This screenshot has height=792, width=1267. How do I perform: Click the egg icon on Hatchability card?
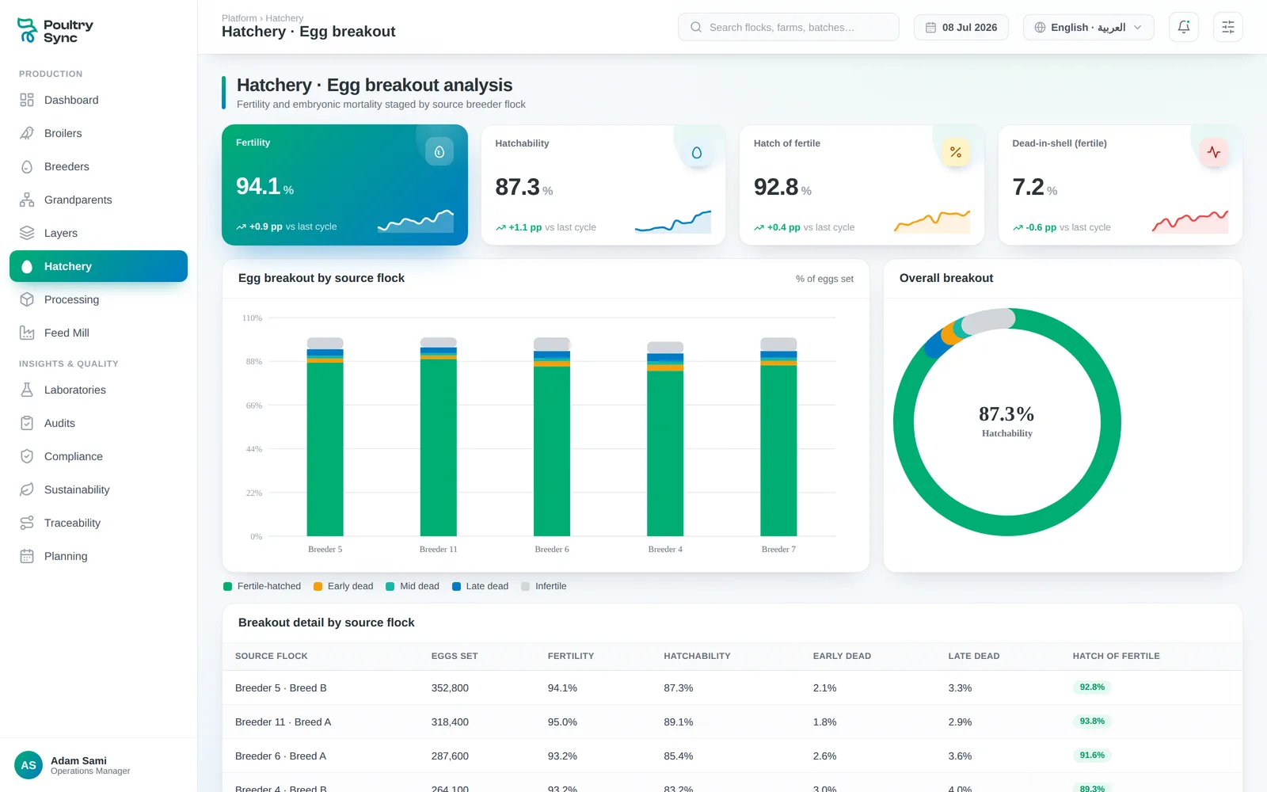697,153
